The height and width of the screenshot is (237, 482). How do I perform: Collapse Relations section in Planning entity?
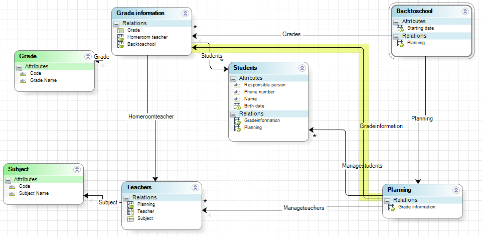387,200
